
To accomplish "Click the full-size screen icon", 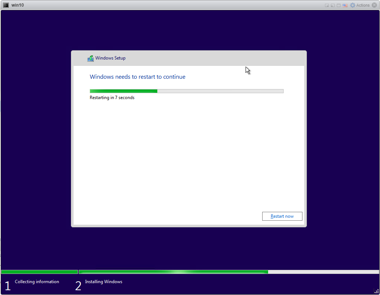I will click(338, 5).
